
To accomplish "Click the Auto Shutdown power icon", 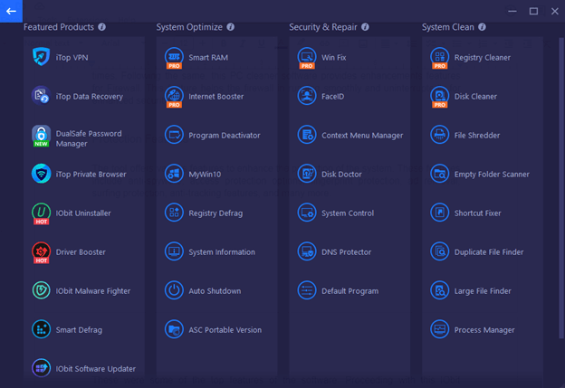I will tap(174, 290).
